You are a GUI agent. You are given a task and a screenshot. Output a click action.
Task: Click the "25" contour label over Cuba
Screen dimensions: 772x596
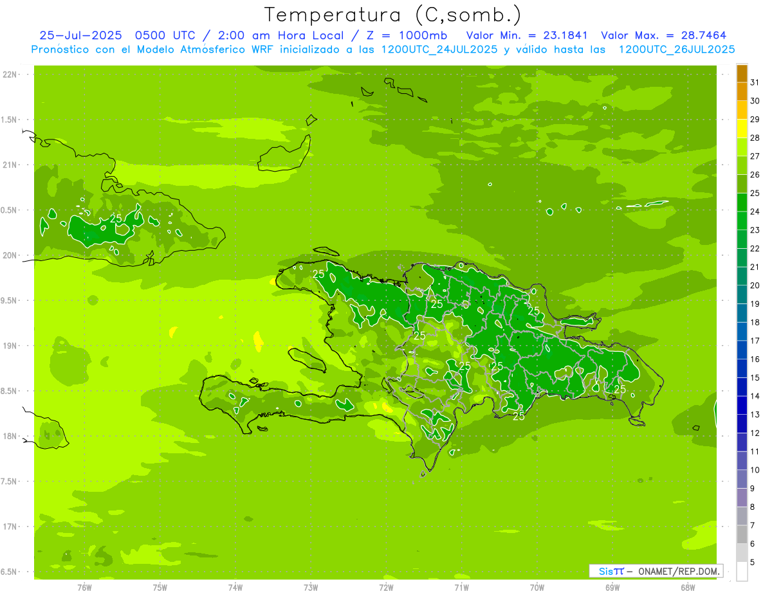click(x=116, y=219)
